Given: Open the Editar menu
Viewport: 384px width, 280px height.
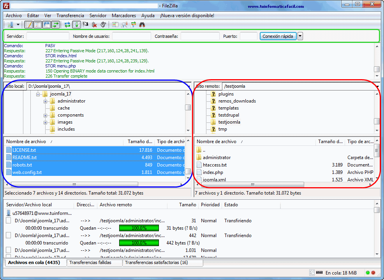Looking at the screenshot, I should click(x=33, y=16).
